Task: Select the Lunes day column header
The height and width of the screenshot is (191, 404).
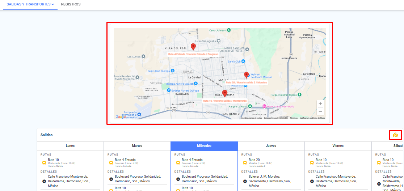Action: point(70,146)
